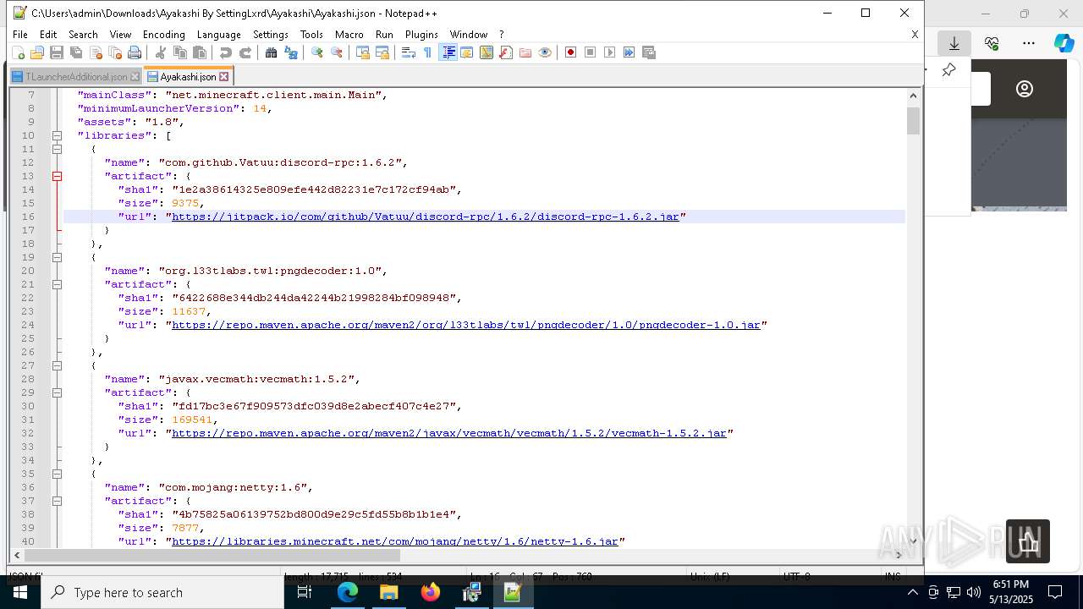This screenshot has height=609, width=1083.
Task: Click the Windows taskbar search box
Action: (x=162, y=592)
